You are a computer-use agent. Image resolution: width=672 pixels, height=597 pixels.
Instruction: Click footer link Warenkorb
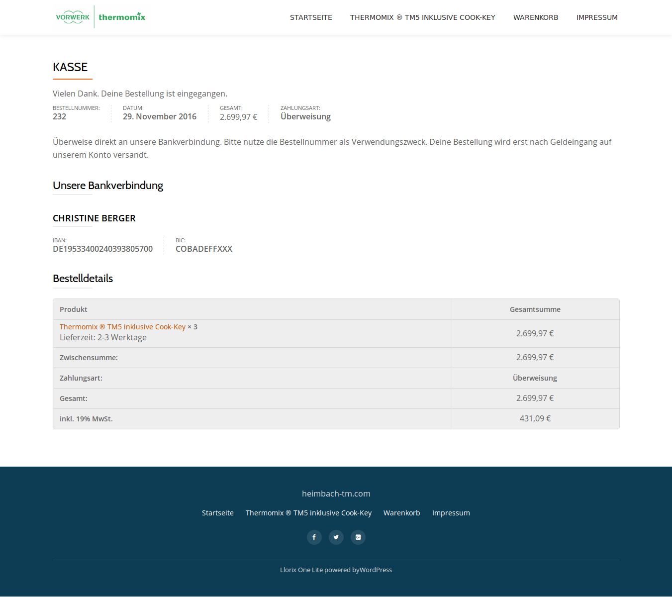(x=402, y=513)
